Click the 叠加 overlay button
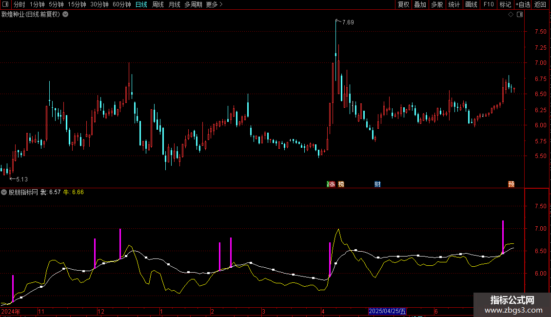The image size is (551, 317). (x=420, y=4)
